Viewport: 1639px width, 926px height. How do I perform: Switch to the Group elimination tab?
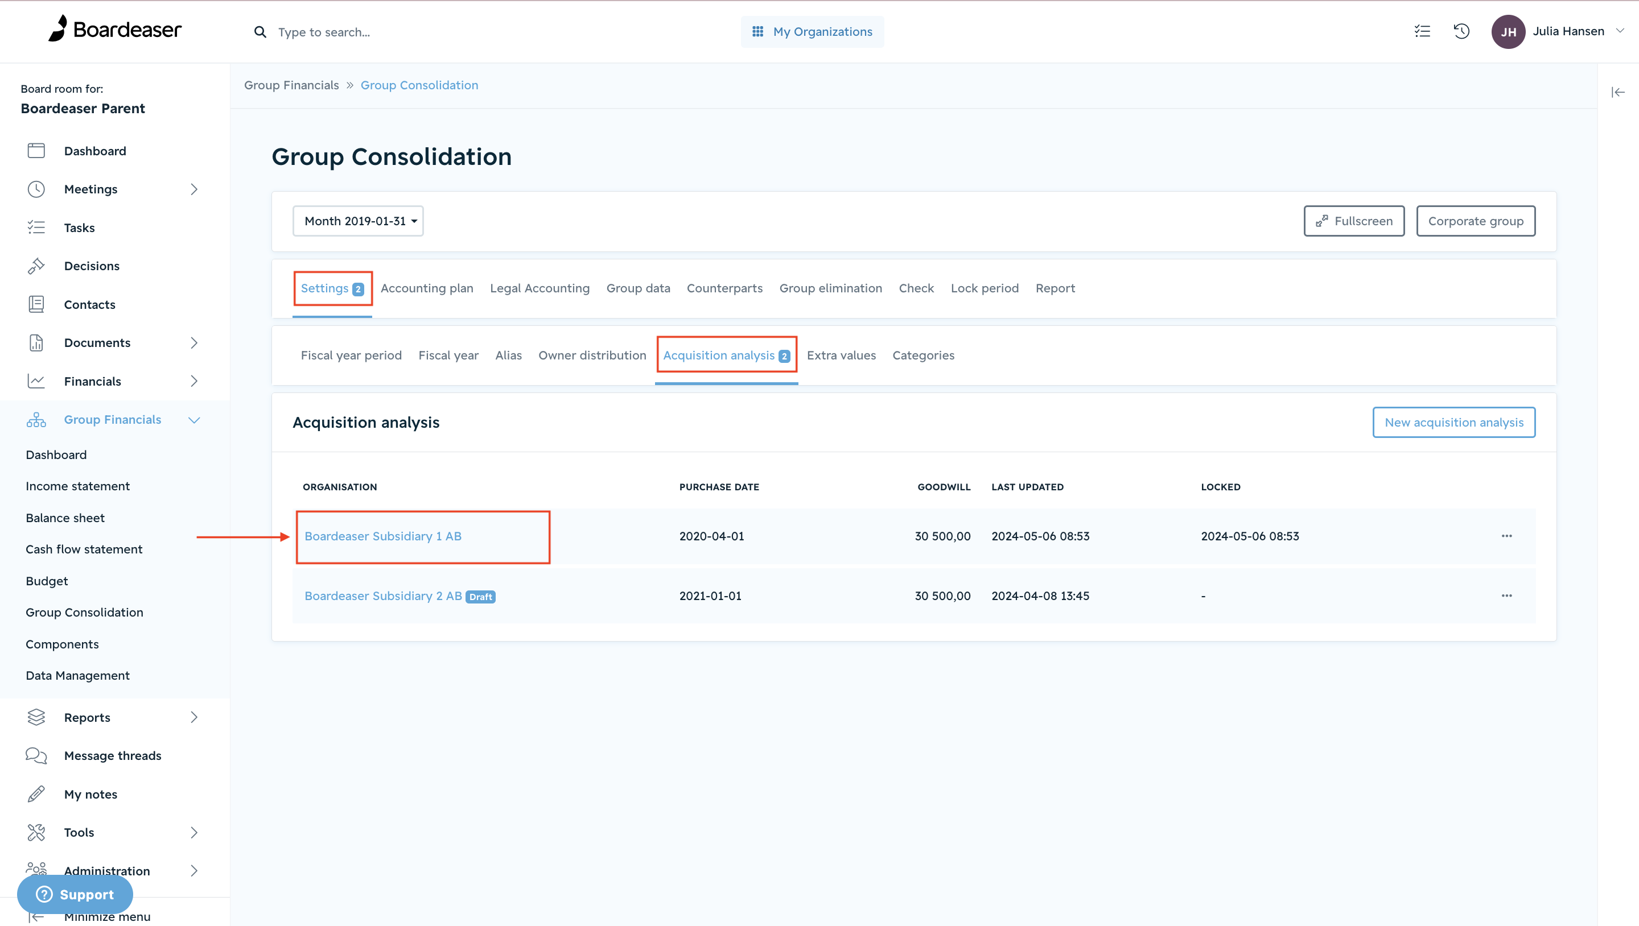[830, 288]
